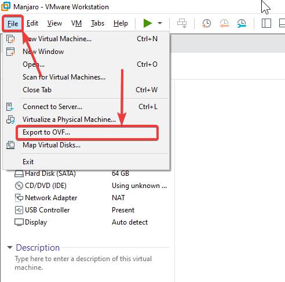Click the Virtualize Physical Machine icon

[10, 120]
